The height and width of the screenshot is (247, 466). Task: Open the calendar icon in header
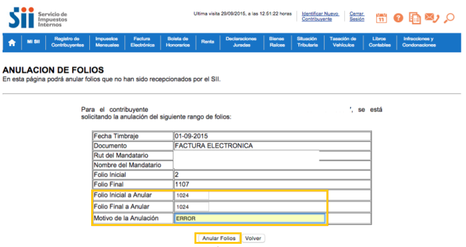click(381, 18)
